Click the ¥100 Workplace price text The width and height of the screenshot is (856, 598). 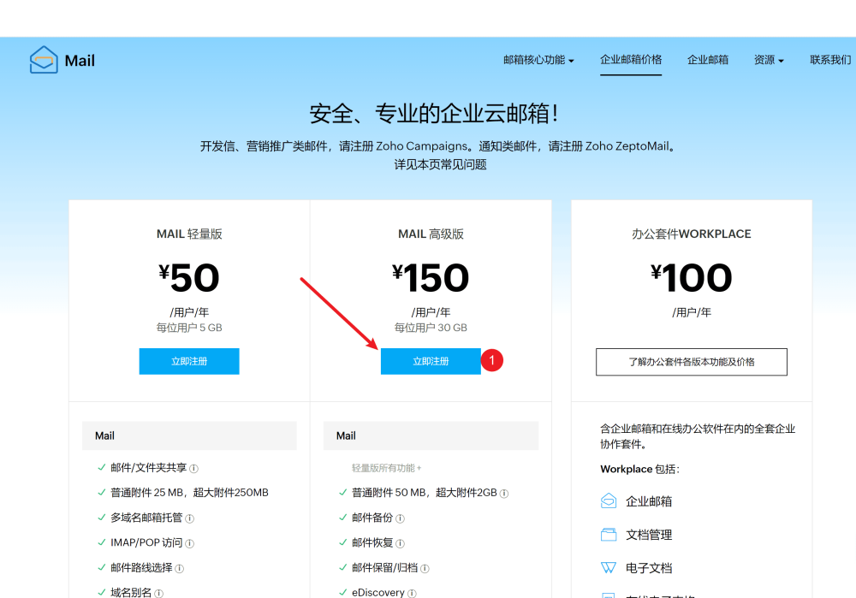click(x=691, y=278)
